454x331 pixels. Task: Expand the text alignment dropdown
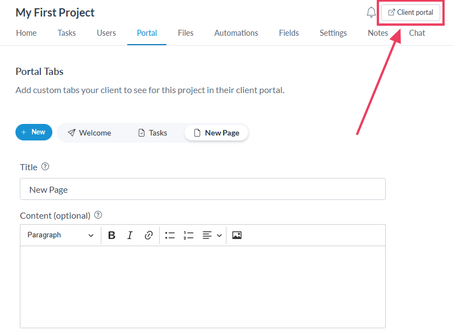pyautogui.click(x=212, y=235)
